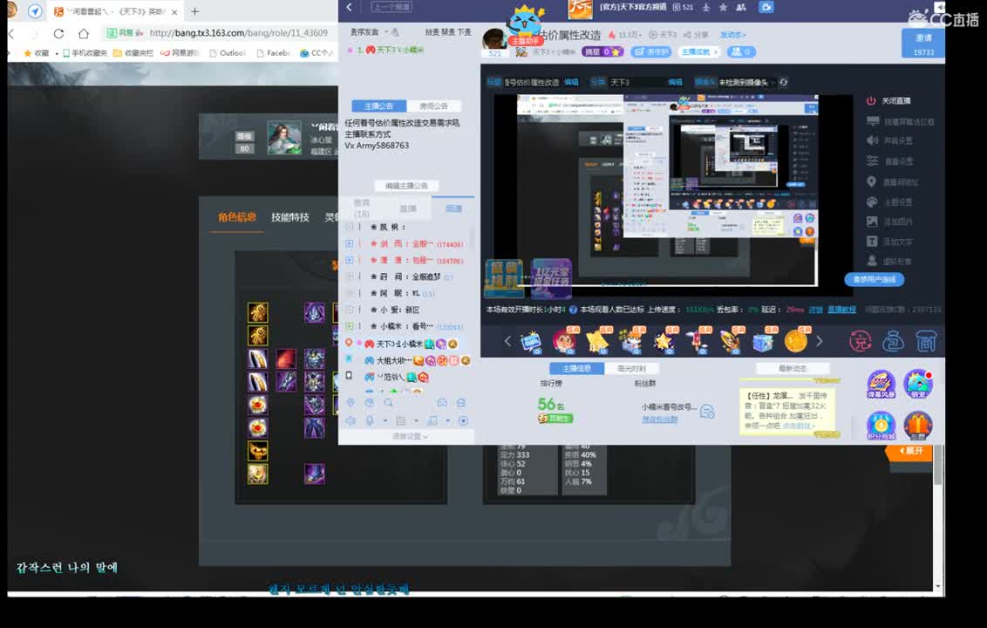Click the streamer avatar thumbnail

coord(494,39)
